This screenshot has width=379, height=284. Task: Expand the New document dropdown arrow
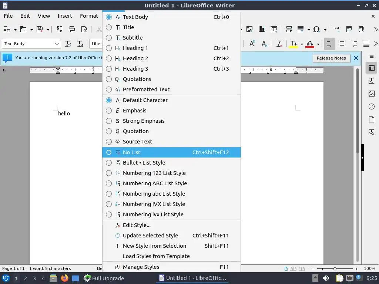click(15, 30)
